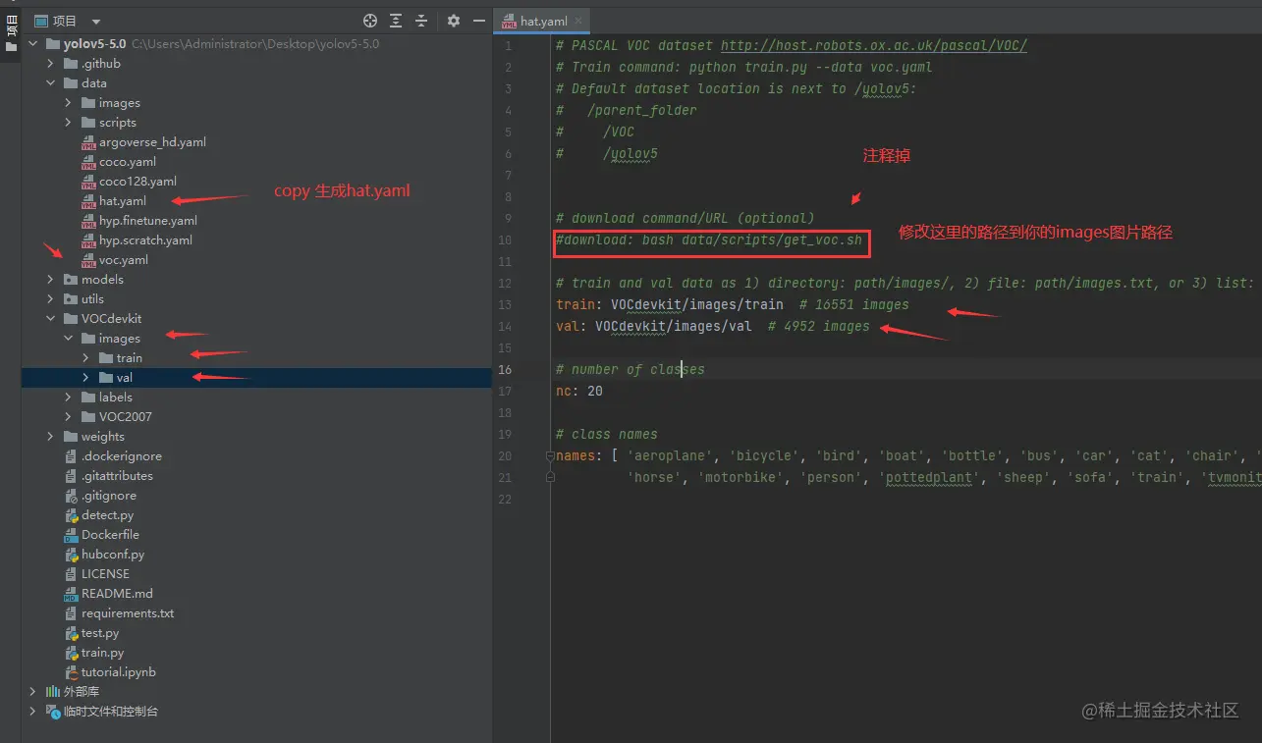
Task: Expand the train folder chevron in the tree
Action: click(86, 358)
